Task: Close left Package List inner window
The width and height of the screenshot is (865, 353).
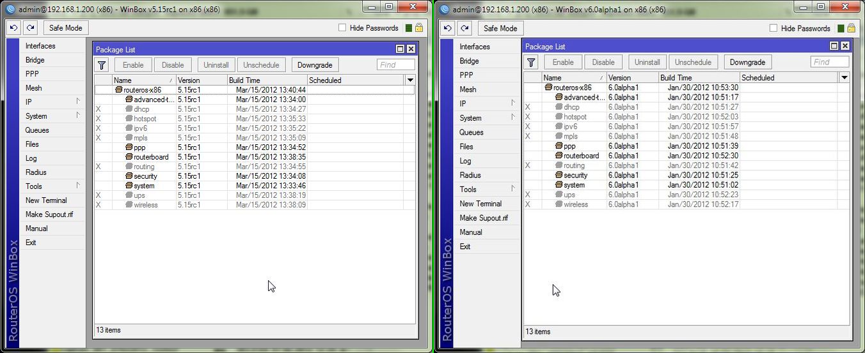Action: (x=411, y=49)
